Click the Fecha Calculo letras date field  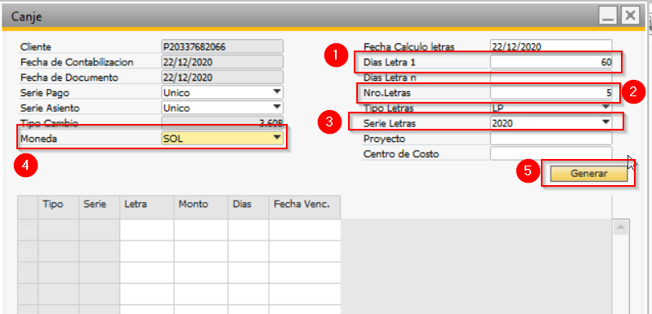click(x=551, y=46)
